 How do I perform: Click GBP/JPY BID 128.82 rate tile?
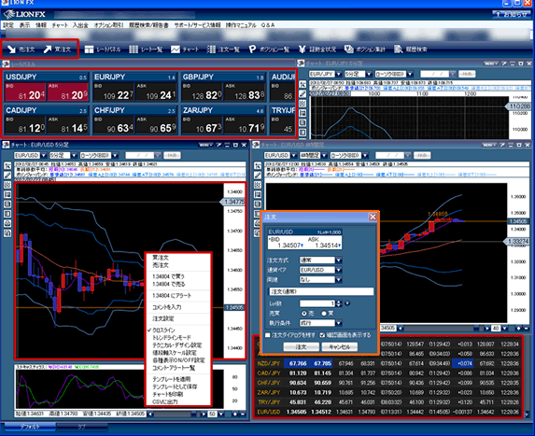tap(202, 92)
